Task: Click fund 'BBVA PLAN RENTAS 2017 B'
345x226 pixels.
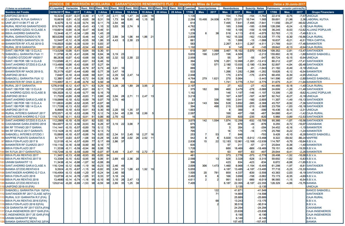Action: point(23,159)
